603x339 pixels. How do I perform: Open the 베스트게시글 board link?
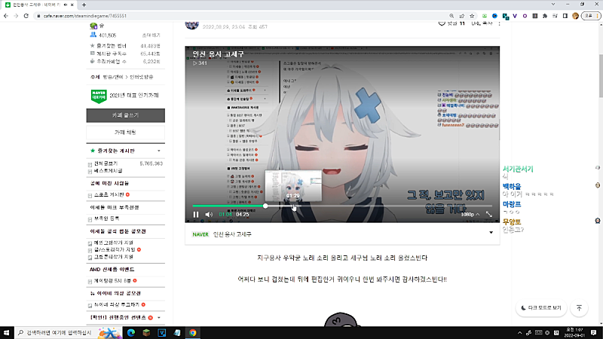[108, 171]
